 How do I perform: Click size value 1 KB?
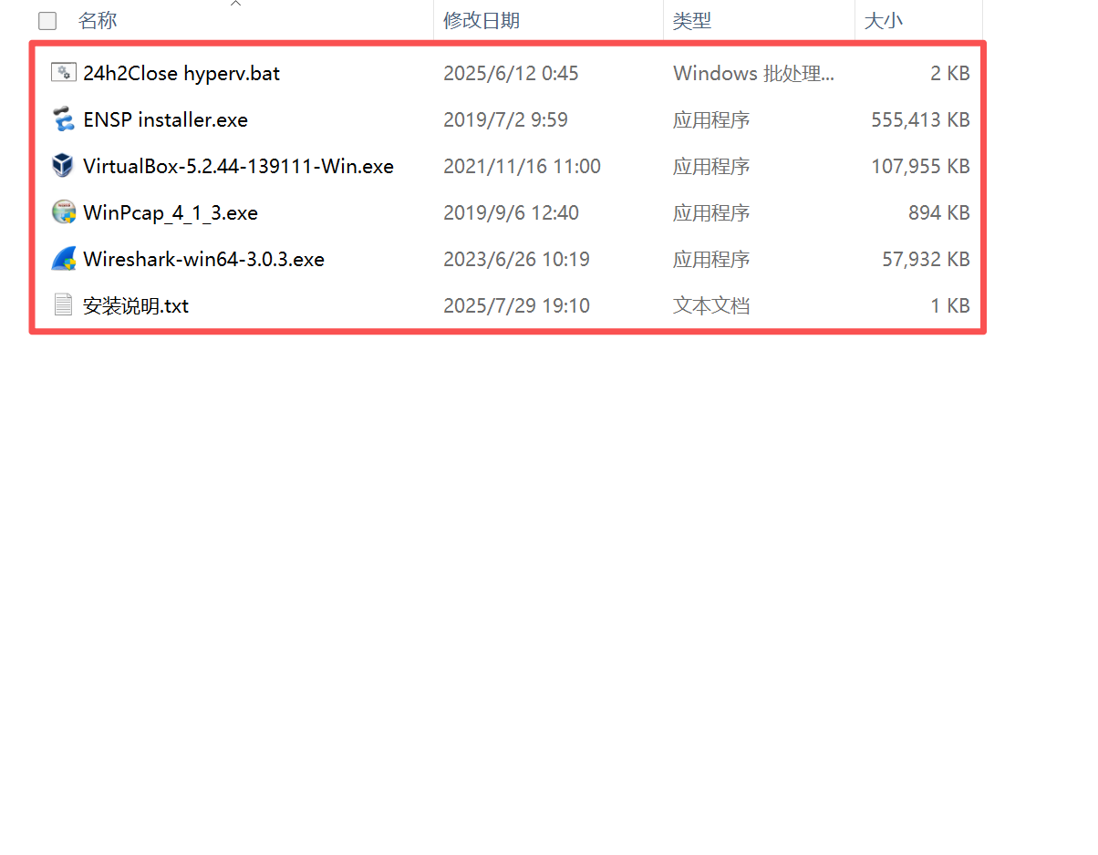pyautogui.click(x=950, y=305)
